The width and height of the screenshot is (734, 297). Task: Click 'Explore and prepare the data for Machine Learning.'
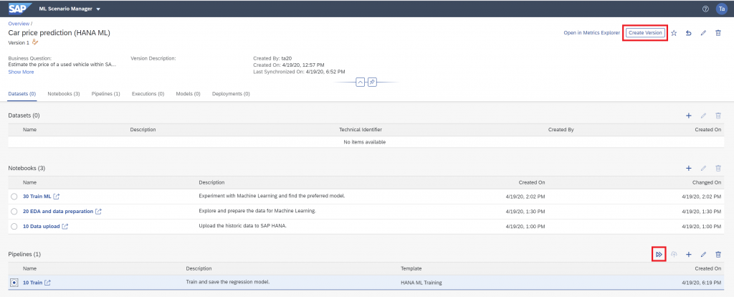[257, 211]
